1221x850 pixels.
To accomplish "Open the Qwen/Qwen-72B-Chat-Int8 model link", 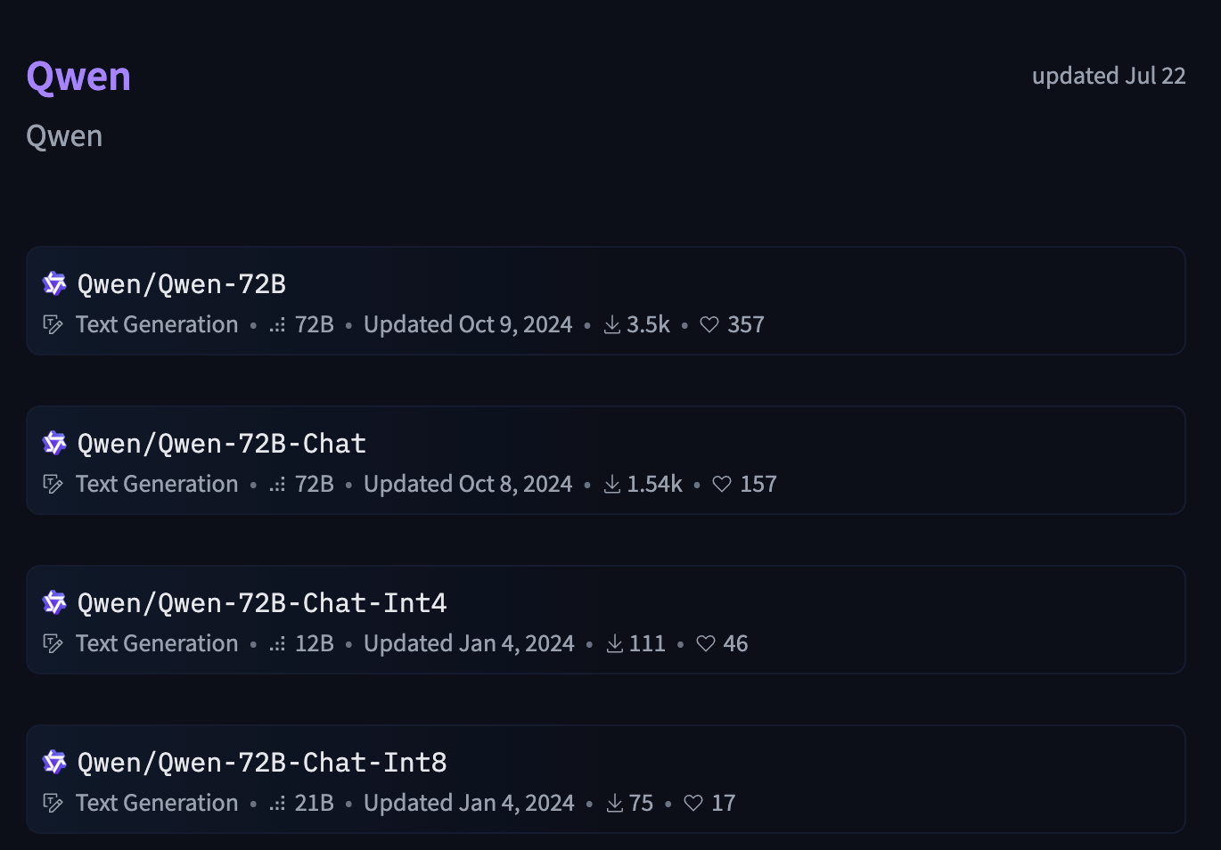I will 262,763.
